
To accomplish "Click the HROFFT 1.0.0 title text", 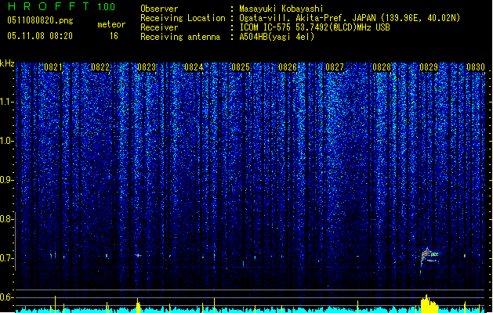I will click(x=62, y=6).
